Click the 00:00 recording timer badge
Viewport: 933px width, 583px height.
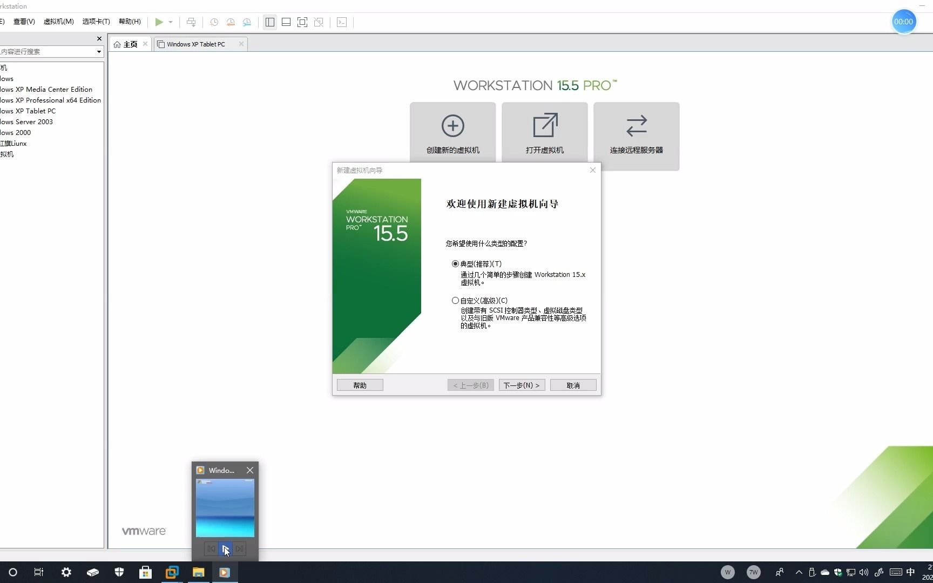click(x=903, y=22)
